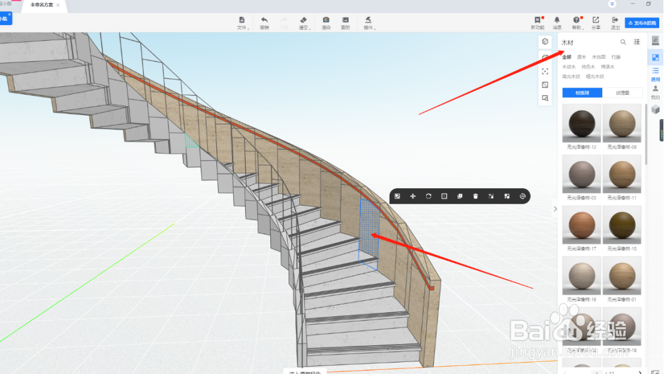Apply material 无光泽橡树-03

click(x=581, y=174)
